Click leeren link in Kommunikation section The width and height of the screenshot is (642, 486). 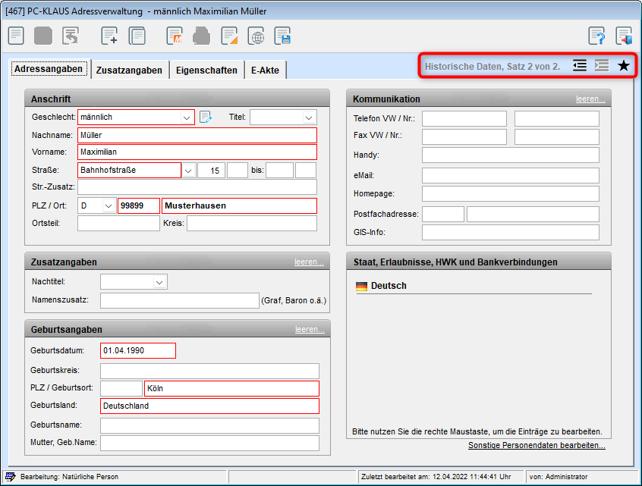pyautogui.click(x=590, y=99)
